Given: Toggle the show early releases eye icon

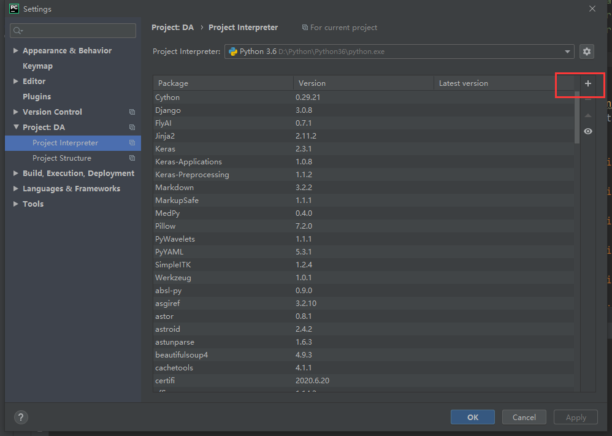Looking at the screenshot, I should 587,131.
